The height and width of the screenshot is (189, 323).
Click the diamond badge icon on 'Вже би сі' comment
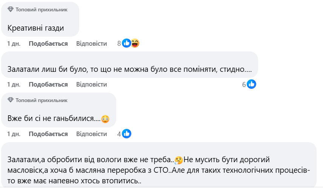click(x=11, y=100)
